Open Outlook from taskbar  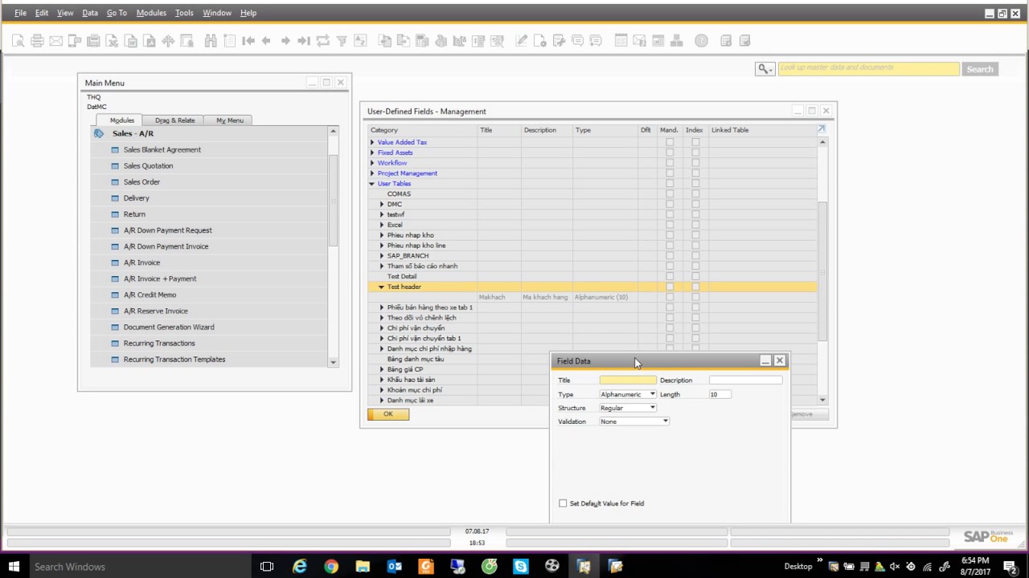(394, 566)
